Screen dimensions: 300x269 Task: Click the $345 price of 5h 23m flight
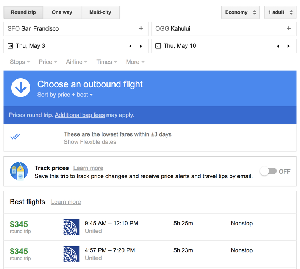point(19,251)
